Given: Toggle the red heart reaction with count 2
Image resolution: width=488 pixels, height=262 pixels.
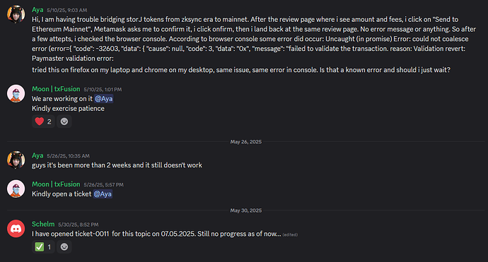Looking at the screenshot, I should tap(43, 121).
